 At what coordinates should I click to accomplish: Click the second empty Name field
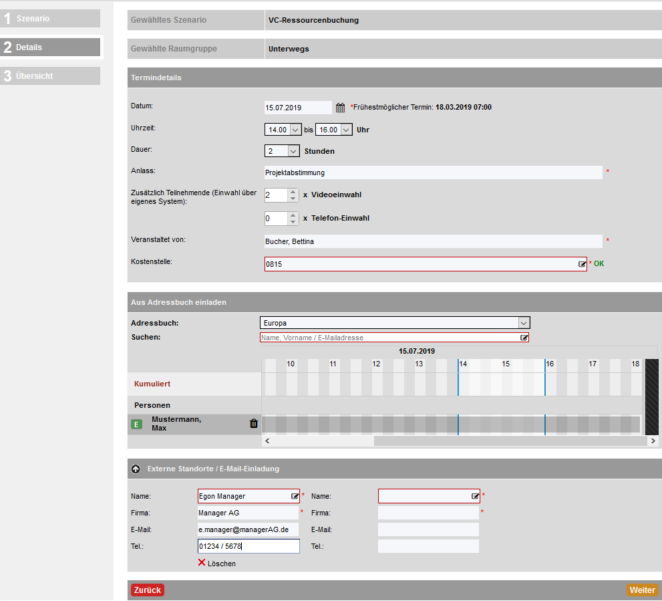click(429, 496)
